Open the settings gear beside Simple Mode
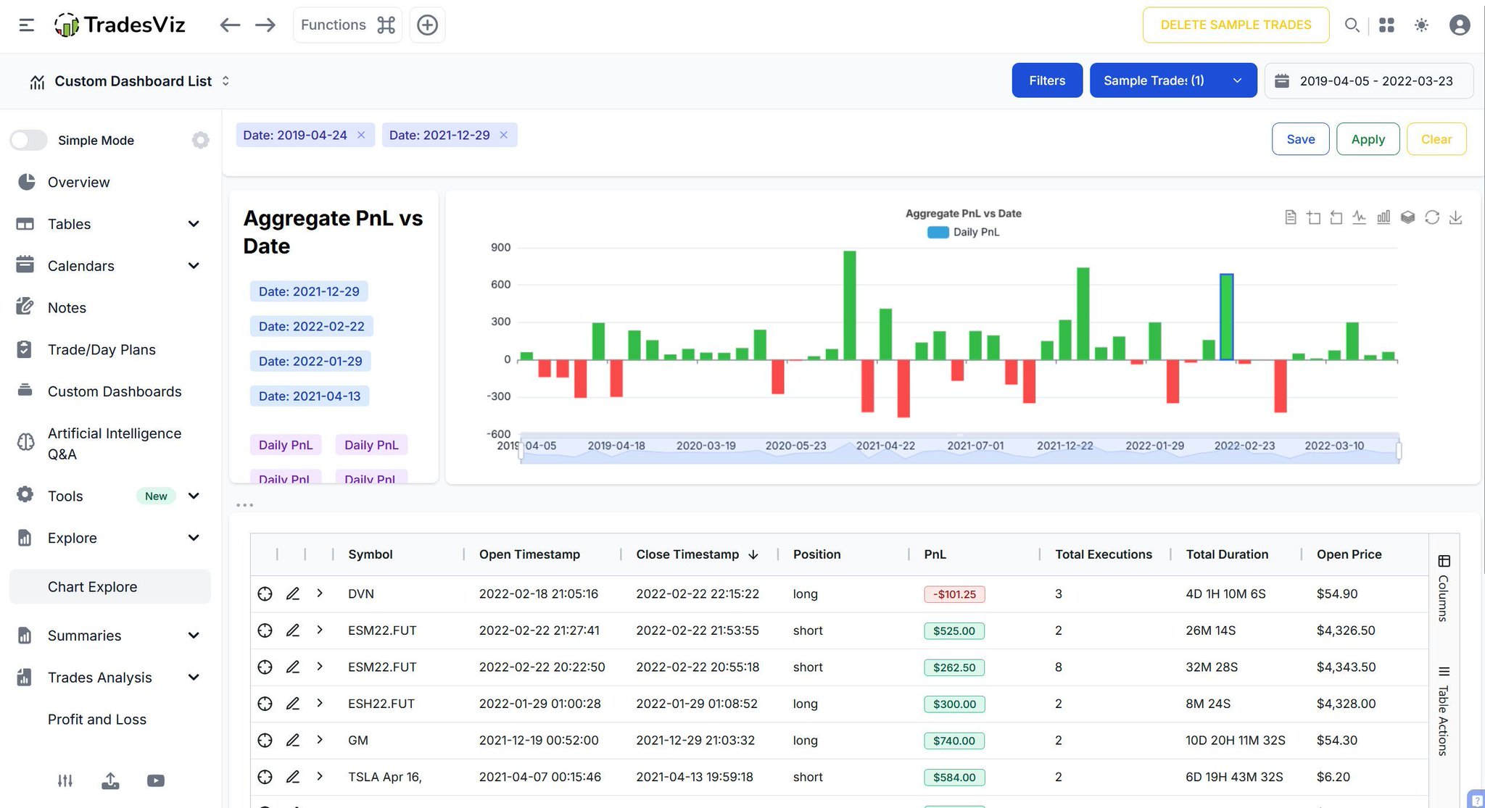1485x808 pixels. (200, 141)
